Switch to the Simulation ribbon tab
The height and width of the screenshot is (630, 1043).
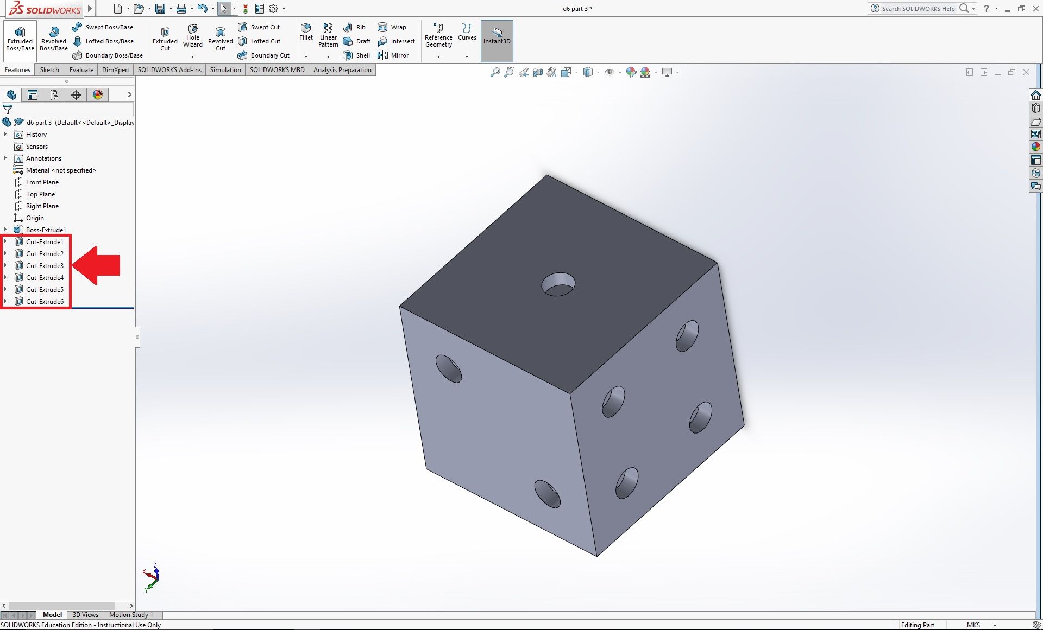(x=225, y=69)
